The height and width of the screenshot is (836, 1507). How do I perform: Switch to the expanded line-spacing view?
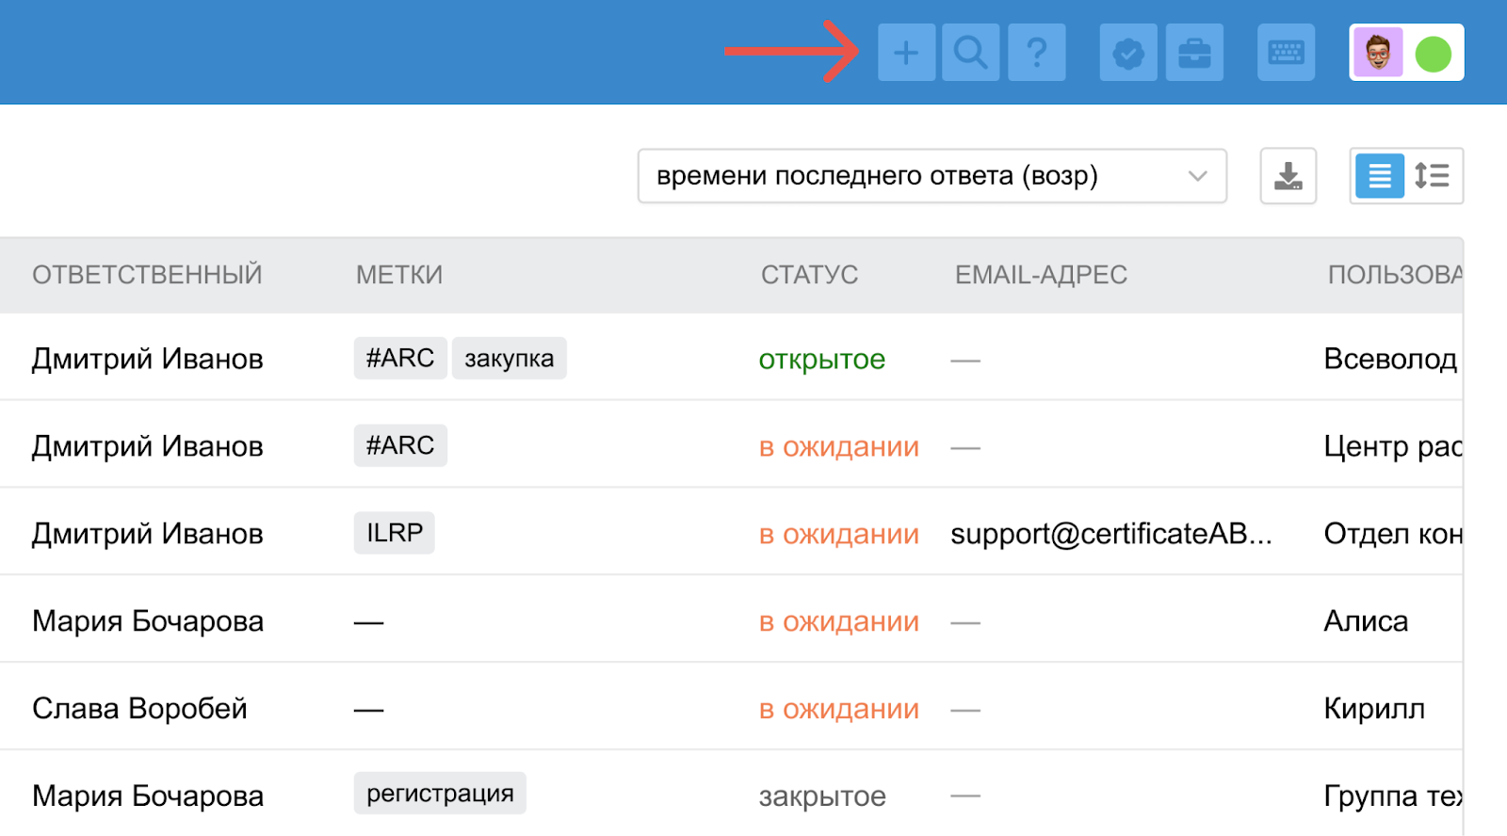point(1433,176)
